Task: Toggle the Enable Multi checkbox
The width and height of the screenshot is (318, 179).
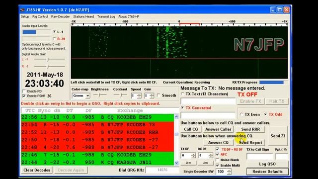Action: (218, 166)
